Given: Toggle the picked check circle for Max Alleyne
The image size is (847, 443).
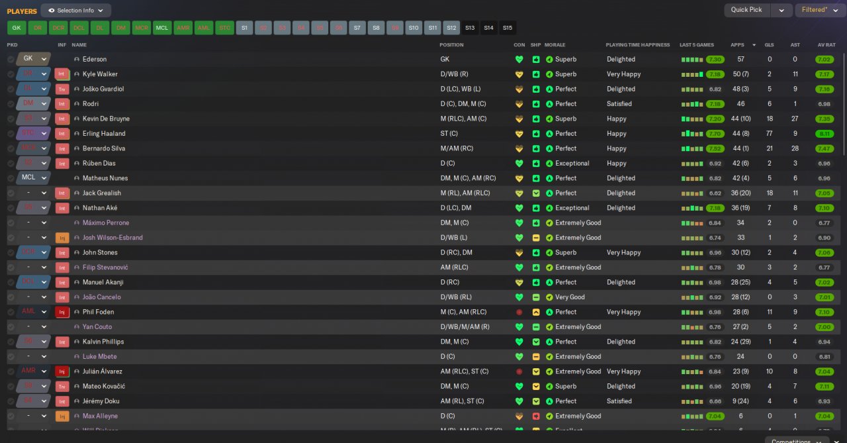Looking at the screenshot, I should click(x=11, y=416).
